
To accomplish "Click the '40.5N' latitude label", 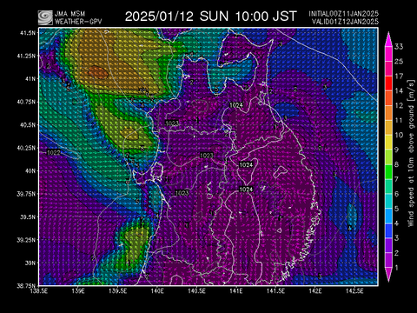I will pos(28,125).
